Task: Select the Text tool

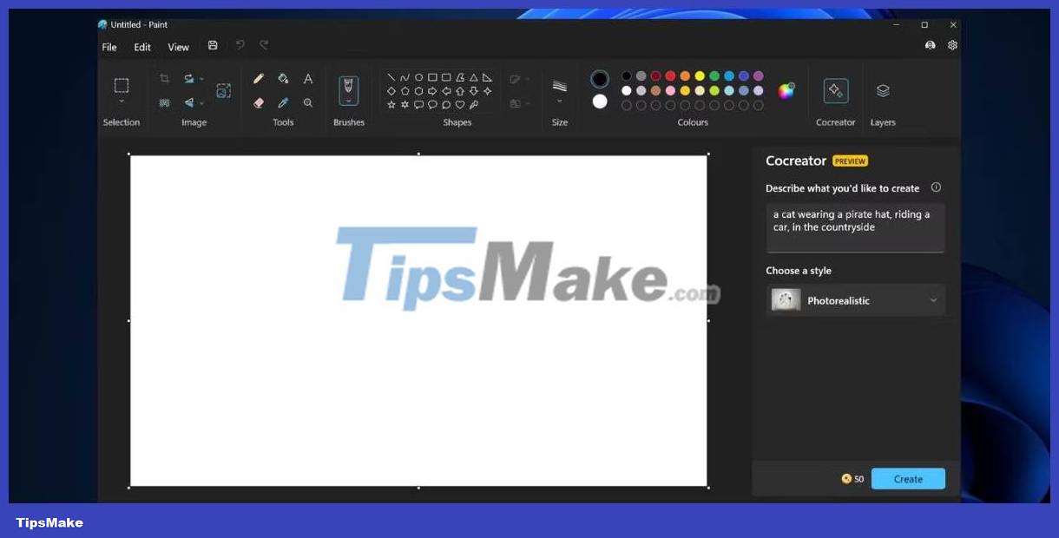Action: point(307,78)
